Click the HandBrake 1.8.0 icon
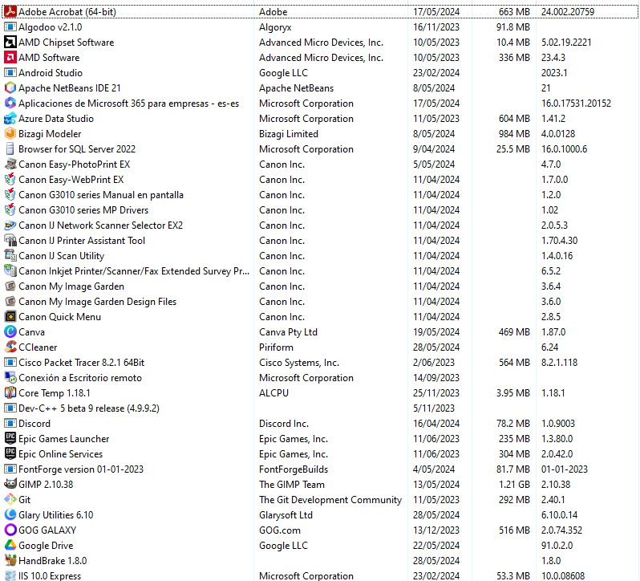This screenshot has width=640, height=581. [10, 561]
